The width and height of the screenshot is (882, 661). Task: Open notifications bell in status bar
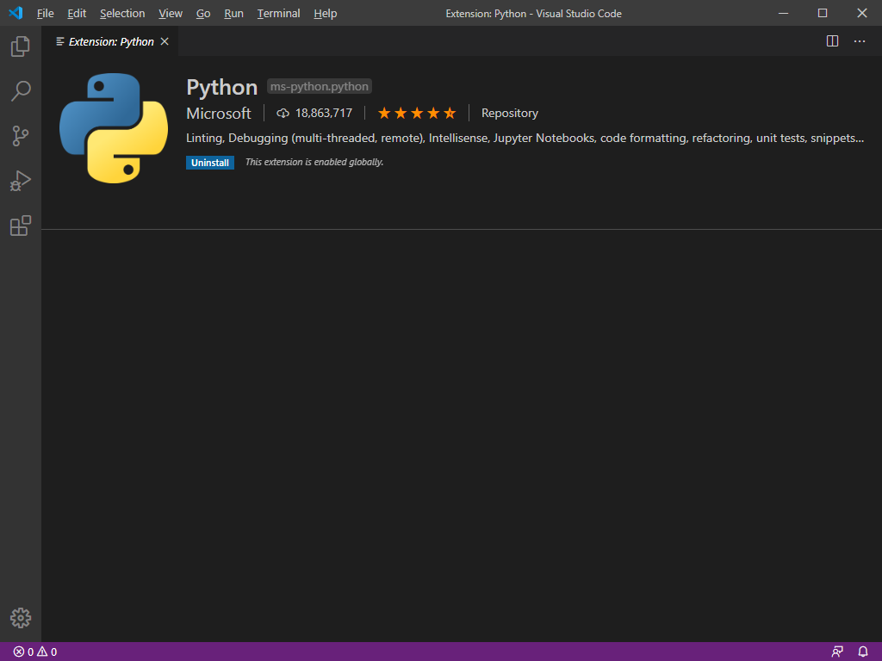(x=863, y=652)
